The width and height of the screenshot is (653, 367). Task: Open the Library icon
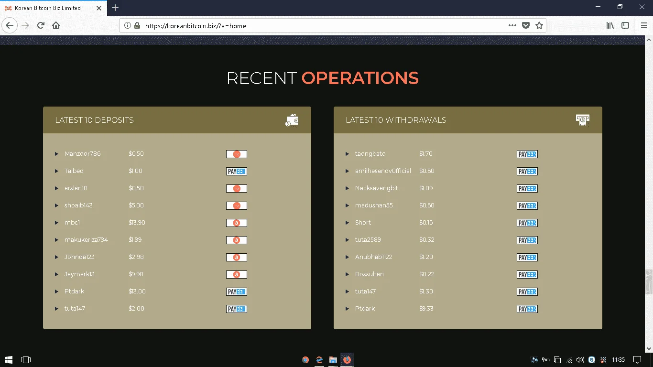coord(610,26)
